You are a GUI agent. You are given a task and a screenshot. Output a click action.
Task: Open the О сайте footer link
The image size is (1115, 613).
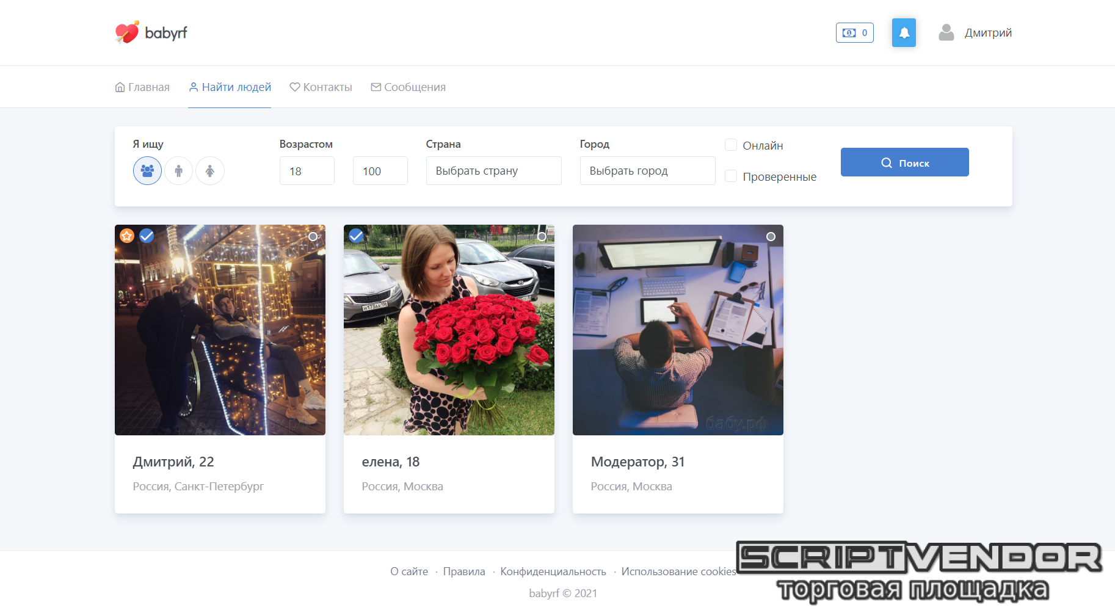[x=409, y=571]
